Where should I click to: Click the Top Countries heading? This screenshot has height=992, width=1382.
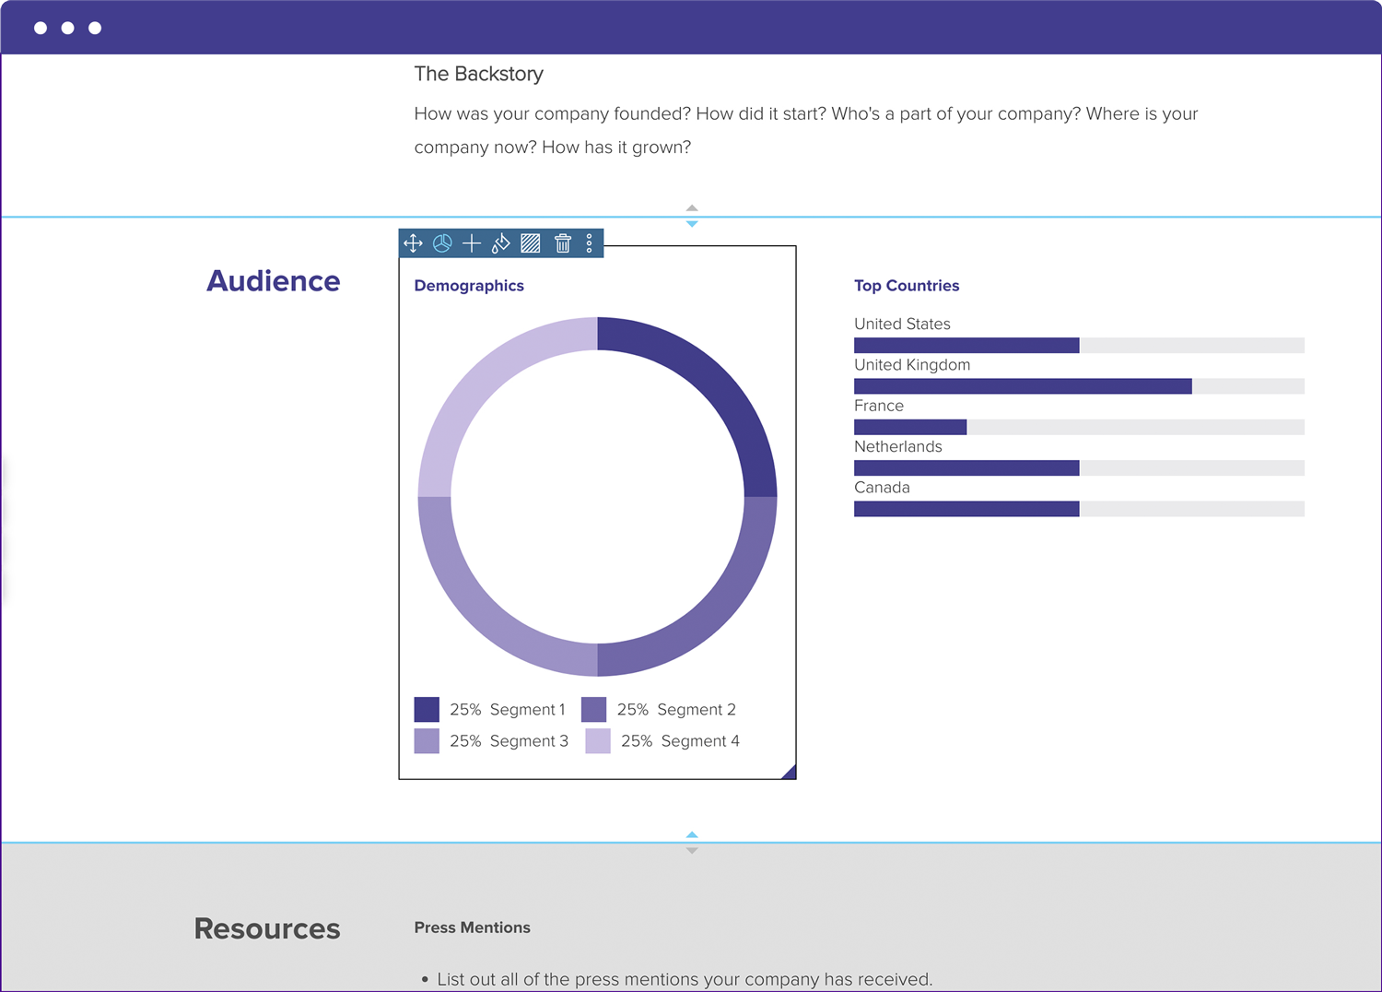907,286
